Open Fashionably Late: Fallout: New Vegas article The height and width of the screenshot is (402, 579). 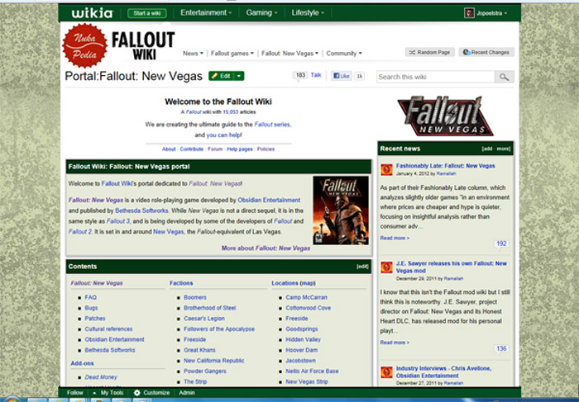[445, 166]
